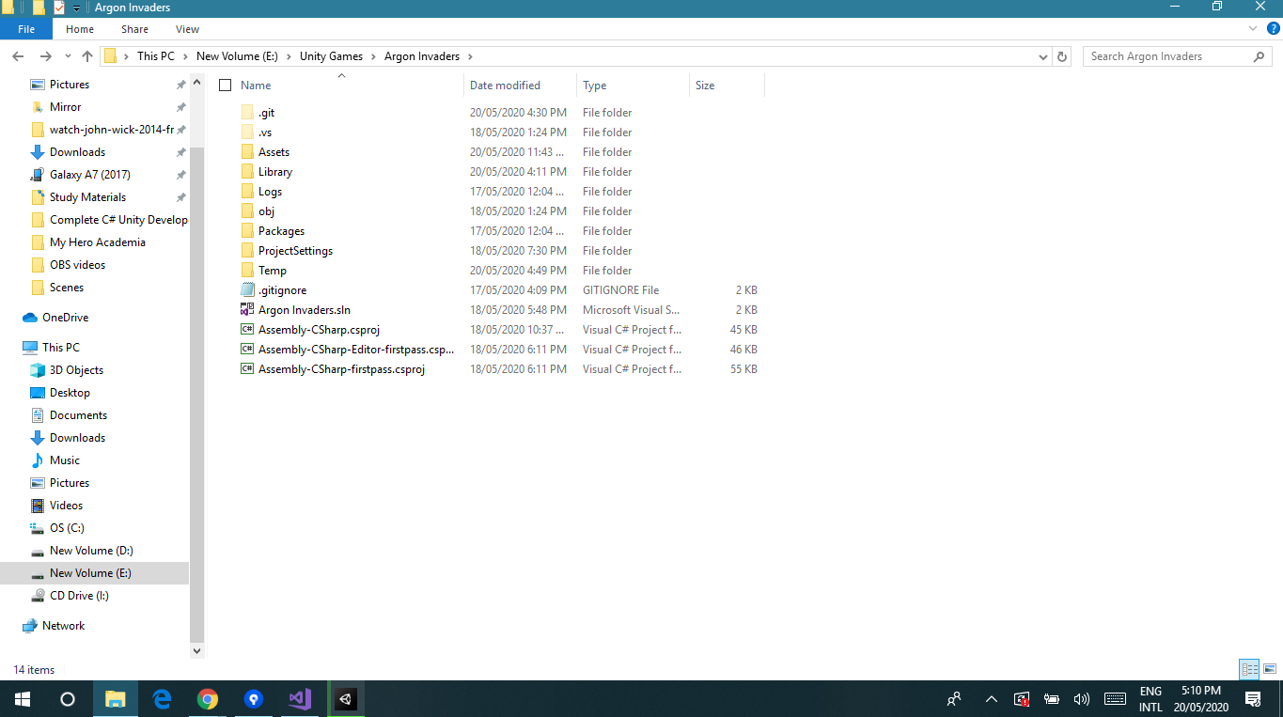Select the Argon Invaders.sln solution icon

coord(247,310)
